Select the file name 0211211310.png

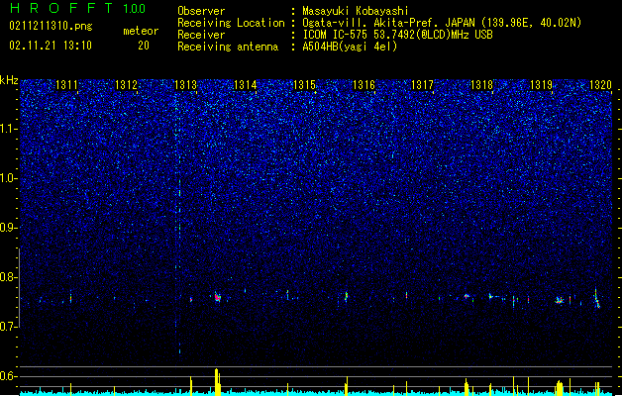click(x=51, y=27)
